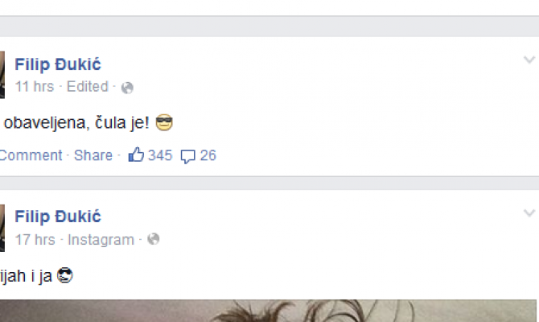
Task: Click the thumbs-up like icon beside 345
Action: click(x=136, y=155)
